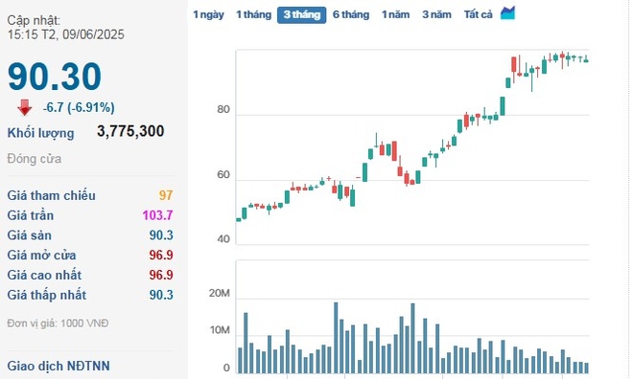The image size is (633, 379).
Task: Click the 20M volume axis label
Action: [x=220, y=293]
